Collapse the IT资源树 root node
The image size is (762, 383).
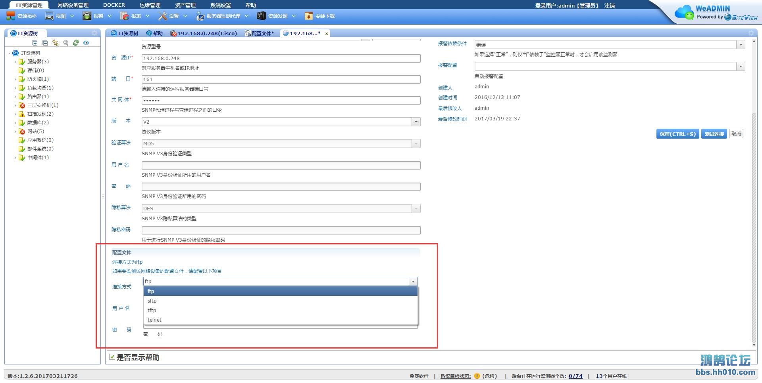[9, 53]
